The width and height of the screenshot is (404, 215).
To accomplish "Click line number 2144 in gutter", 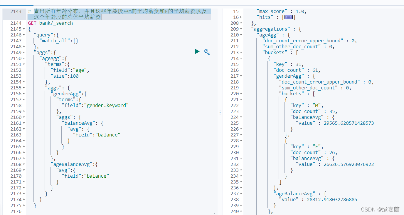I will click(16, 23).
